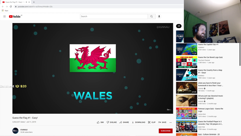The image size is (241, 136).
Task: Click the browser address bar URL
Action: [x=35, y=6]
